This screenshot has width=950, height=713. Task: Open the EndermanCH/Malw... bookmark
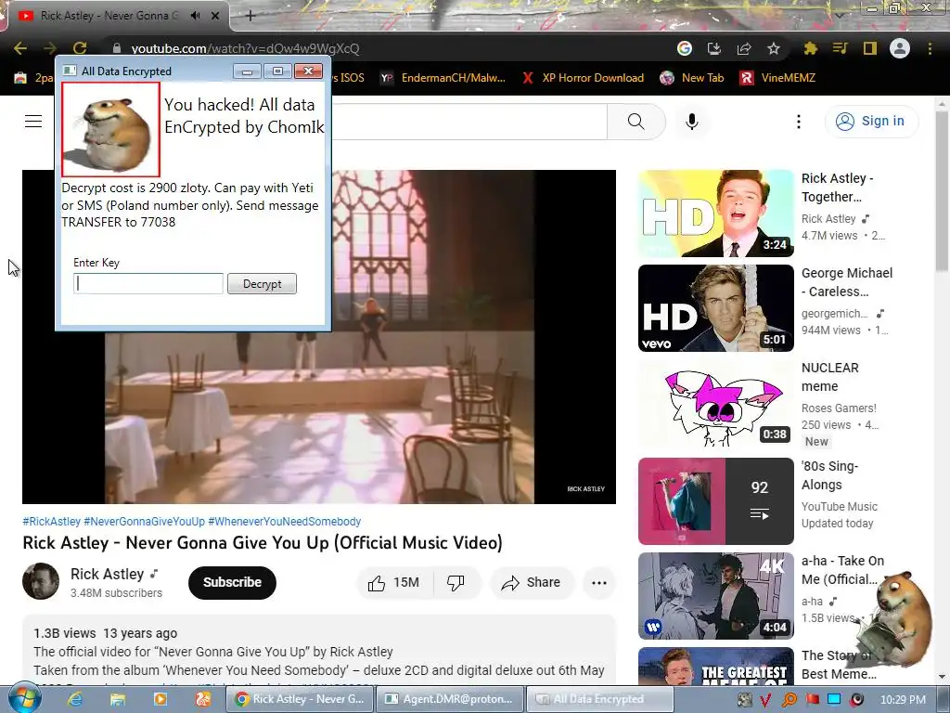tap(443, 78)
